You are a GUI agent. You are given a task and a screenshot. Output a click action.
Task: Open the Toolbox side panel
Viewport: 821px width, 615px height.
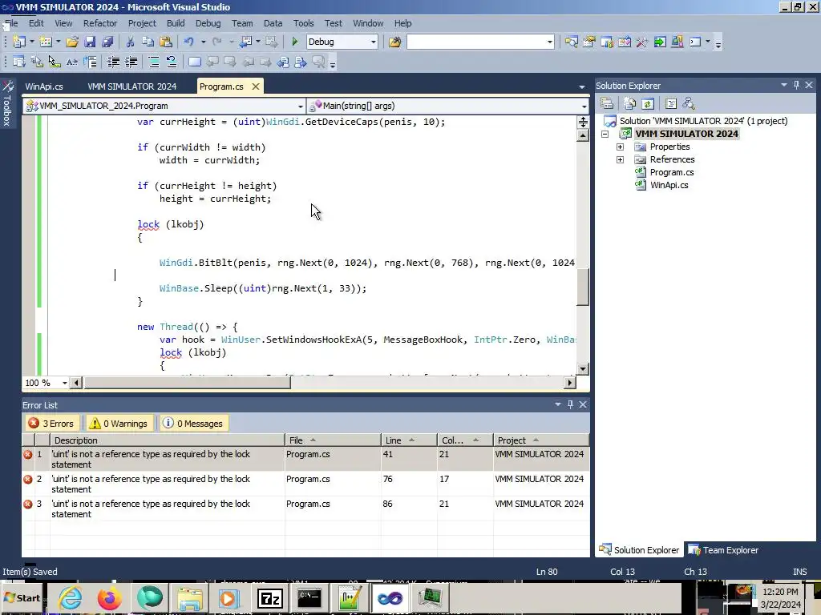coord(7,103)
